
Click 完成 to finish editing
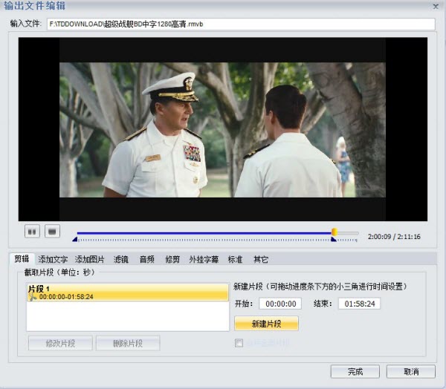355,371
